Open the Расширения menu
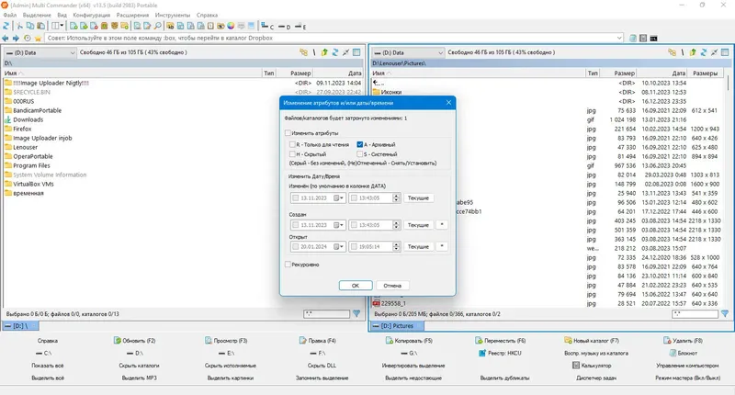735x395 pixels. point(132,15)
